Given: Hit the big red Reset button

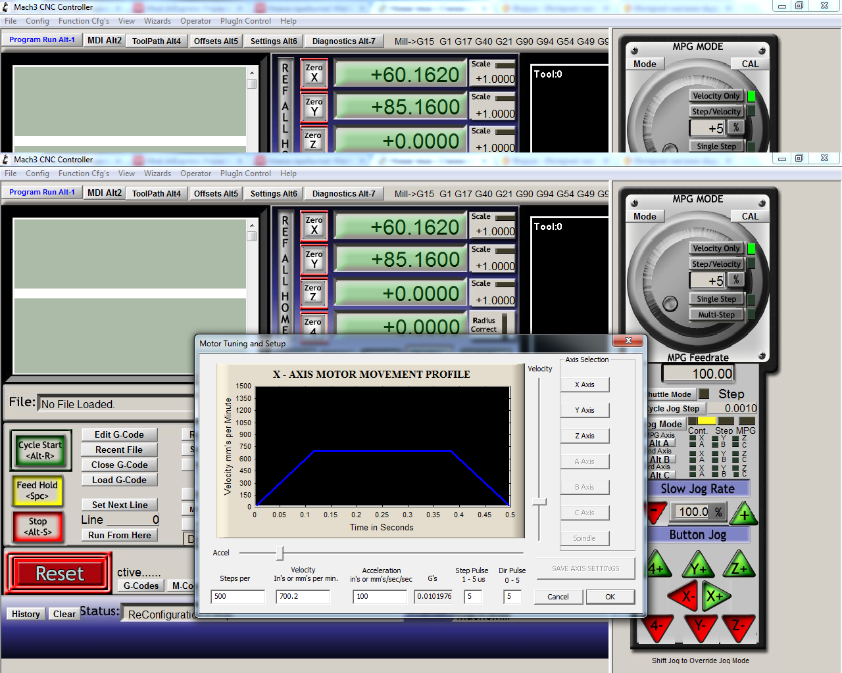Looking at the screenshot, I should [x=59, y=573].
